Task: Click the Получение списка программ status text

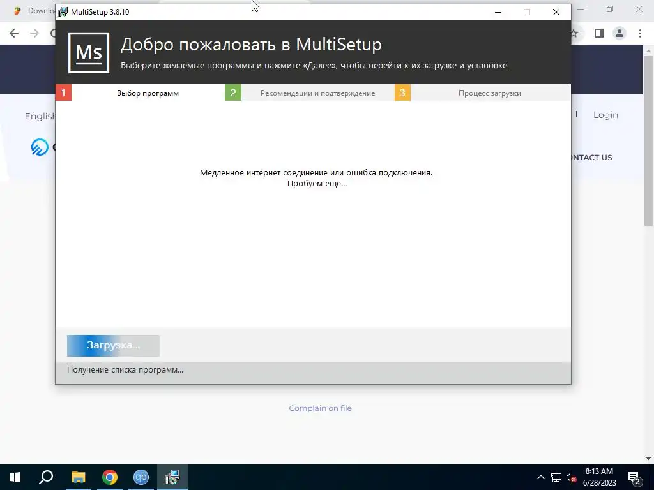Action: click(125, 370)
